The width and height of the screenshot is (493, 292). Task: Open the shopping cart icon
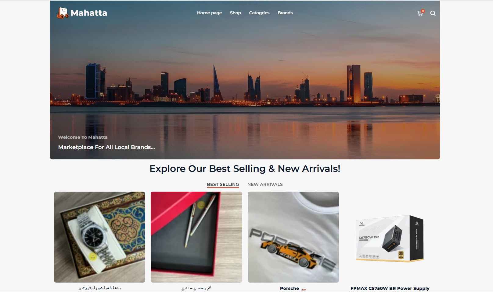coord(420,13)
